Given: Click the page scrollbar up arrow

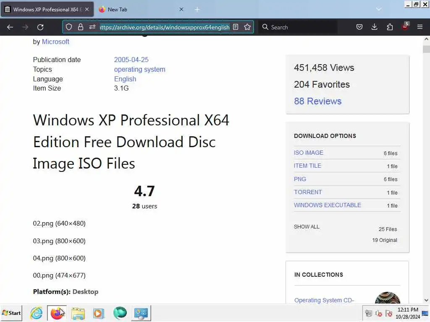Looking at the screenshot, I should pyautogui.click(x=426, y=39).
